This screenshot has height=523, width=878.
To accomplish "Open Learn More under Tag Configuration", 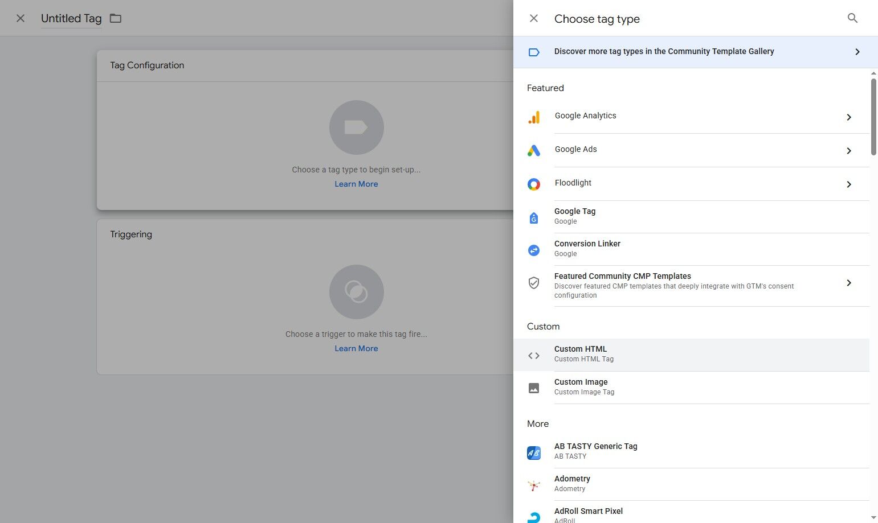I will 356,184.
